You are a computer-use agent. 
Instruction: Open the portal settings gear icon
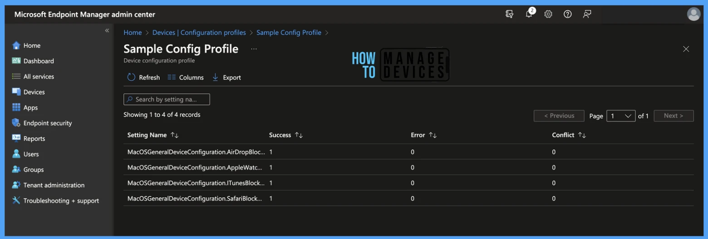[548, 14]
